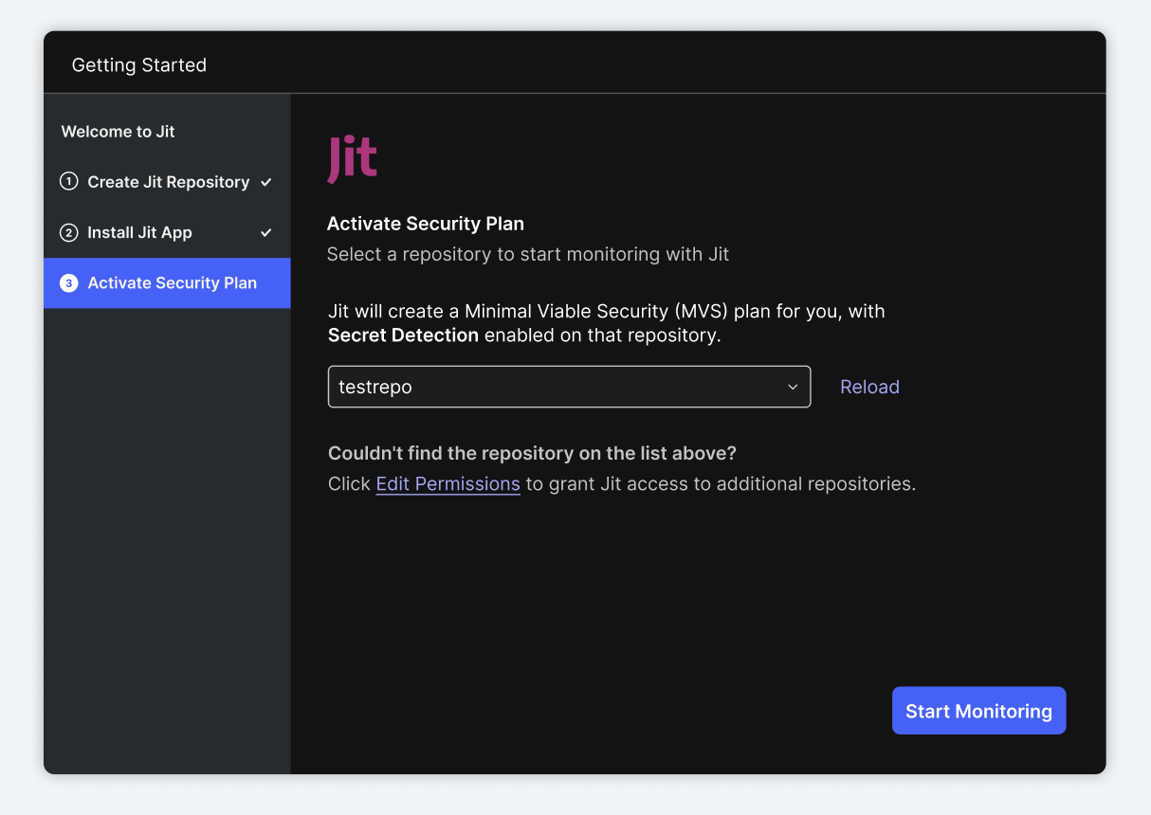
Task: Open the Create Jit Repository step
Action: [x=167, y=182]
